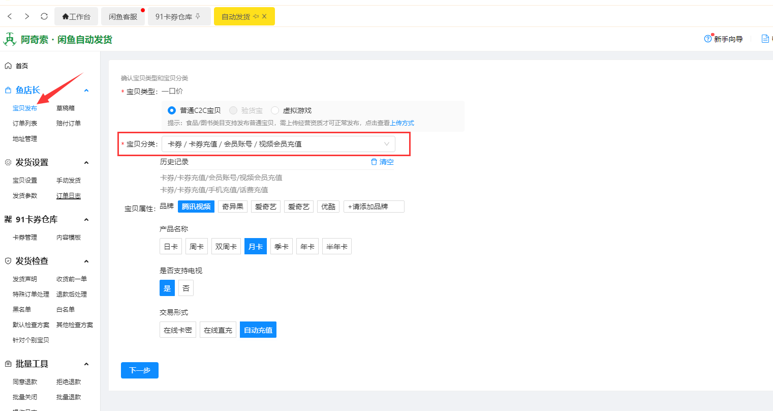This screenshot has width=773, height=411.
Task: Click 清空 to clear history
Action: (387, 162)
